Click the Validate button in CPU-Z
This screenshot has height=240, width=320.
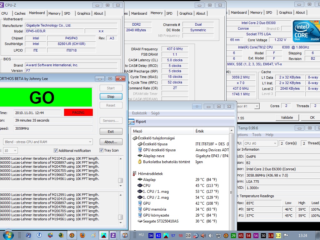tap(287, 117)
